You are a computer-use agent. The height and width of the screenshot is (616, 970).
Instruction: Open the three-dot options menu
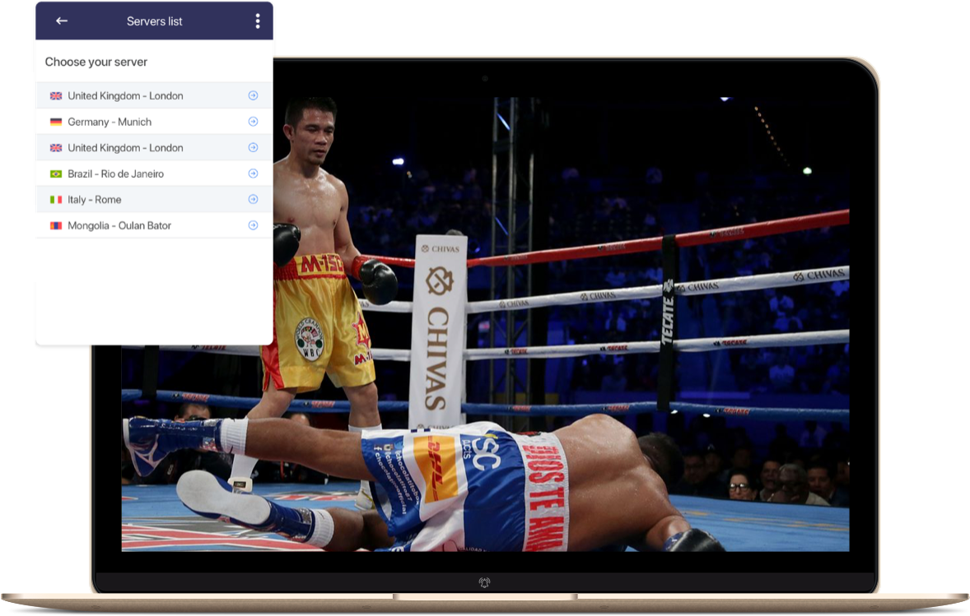tap(258, 21)
